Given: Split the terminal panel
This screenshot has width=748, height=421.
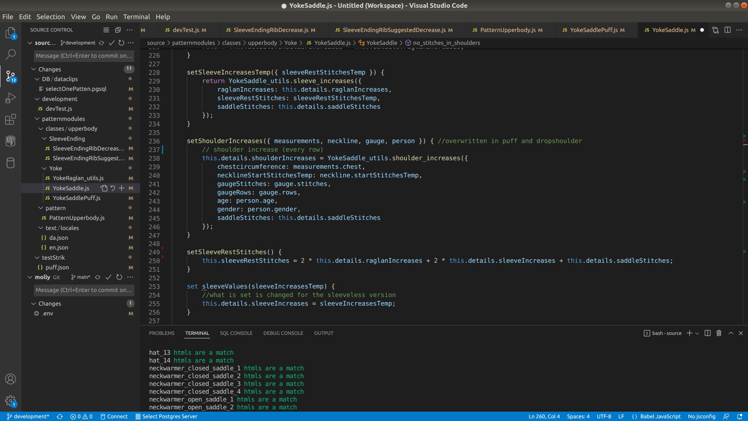Looking at the screenshot, I should click(x=707, y=333).
